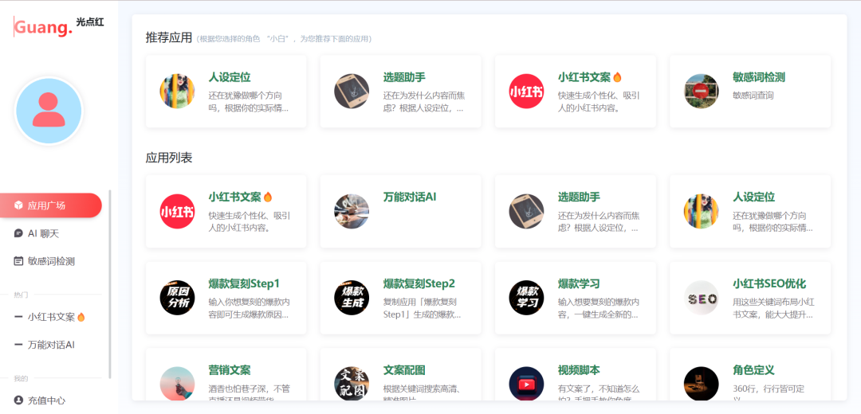Click the 选题助手 icon in 推荐应用
Image resolution: width=861 pixels, height=414 pixels.
coord(352,91)
